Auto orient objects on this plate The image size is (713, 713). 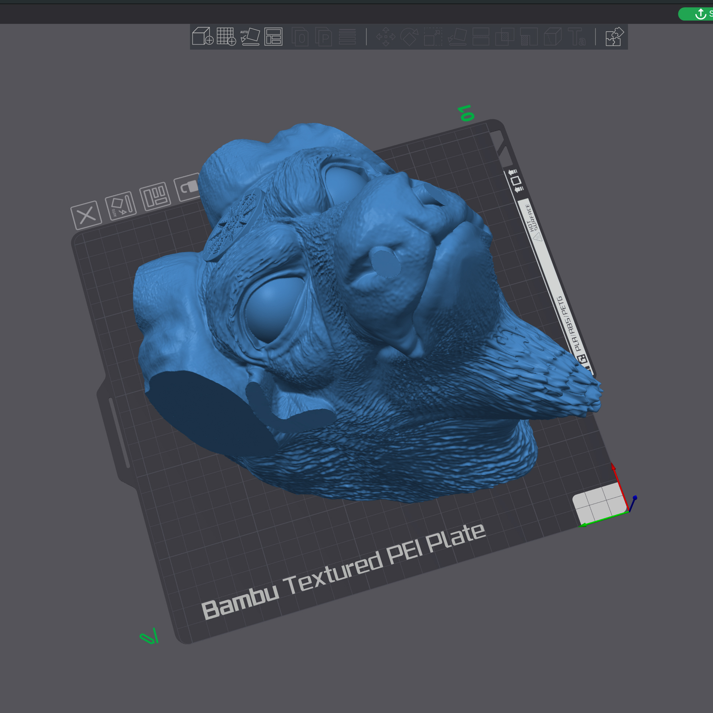pyautogui.click(x=120, y=205)
